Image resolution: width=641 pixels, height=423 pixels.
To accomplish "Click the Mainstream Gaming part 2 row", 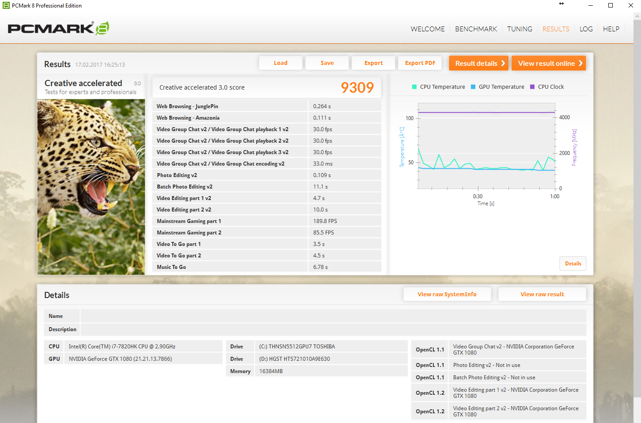I will point(267,233).
